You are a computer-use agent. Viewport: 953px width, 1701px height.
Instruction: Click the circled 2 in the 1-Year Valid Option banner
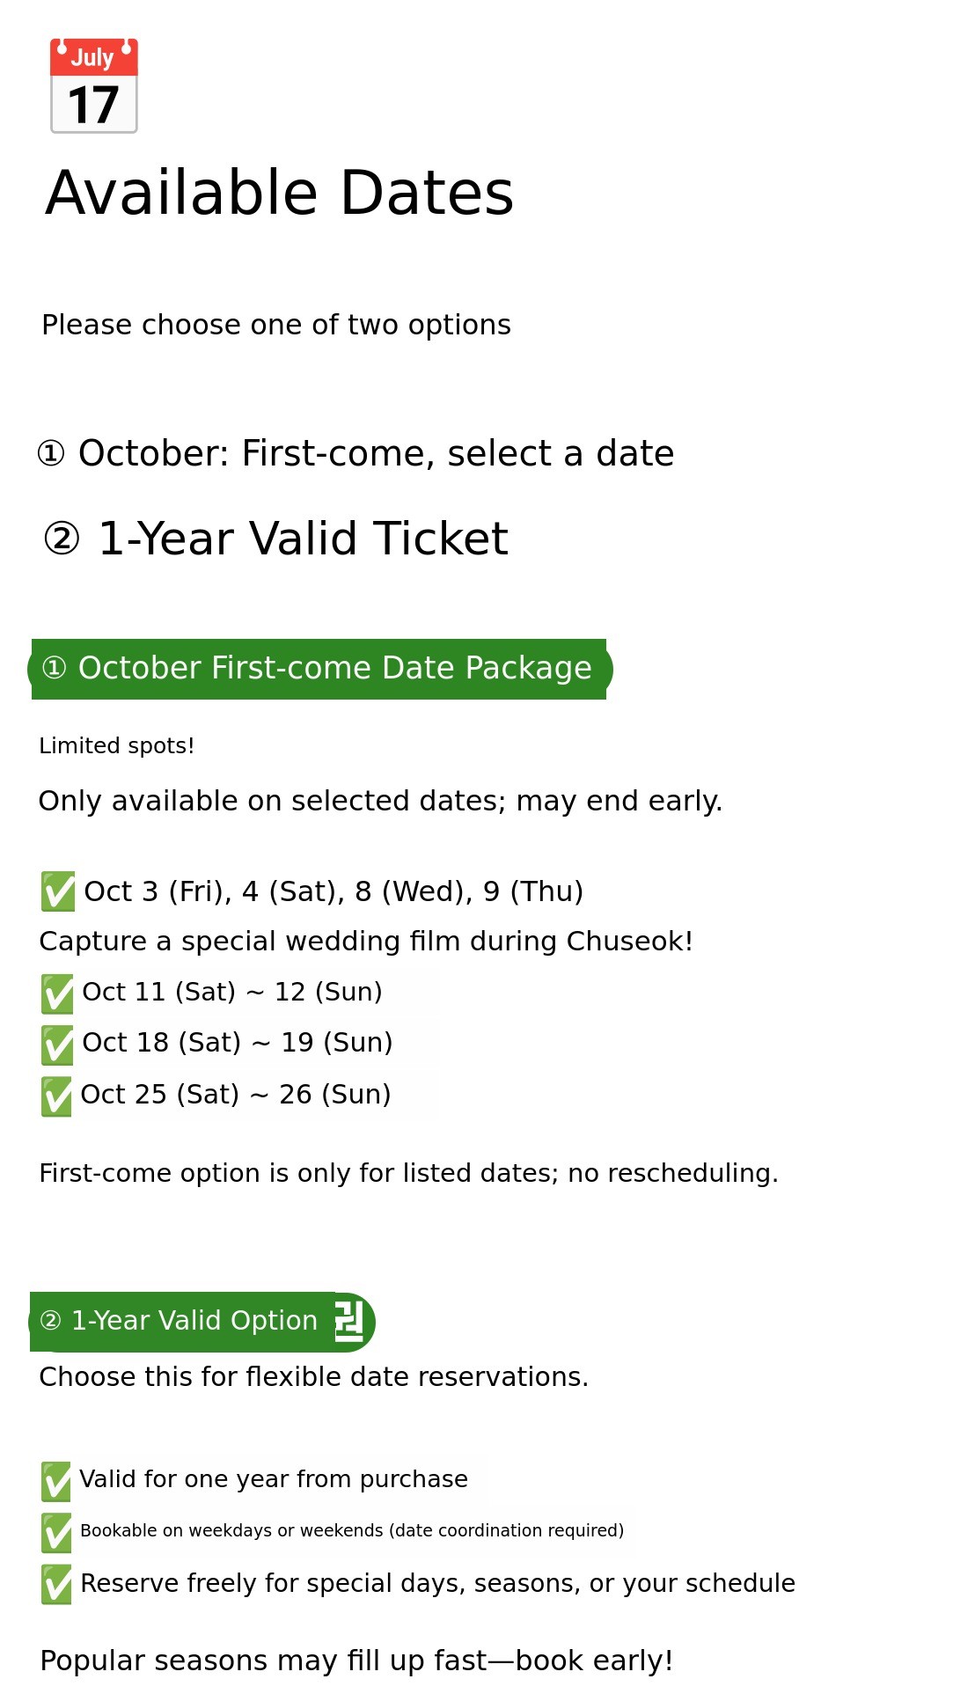pyautogui.click(x=51, y=1321)
